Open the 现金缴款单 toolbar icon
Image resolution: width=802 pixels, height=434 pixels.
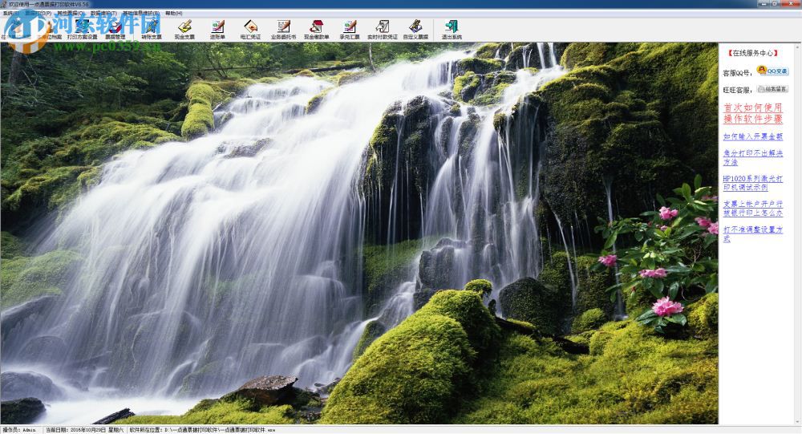click(x=317, y=30)
